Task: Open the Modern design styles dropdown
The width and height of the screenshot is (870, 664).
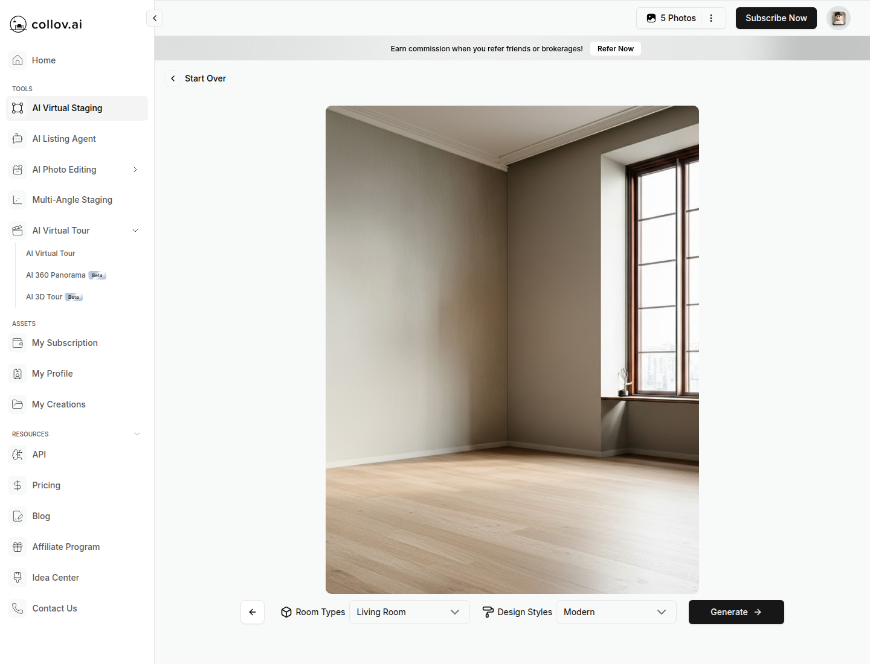Action: click(616, 612)
